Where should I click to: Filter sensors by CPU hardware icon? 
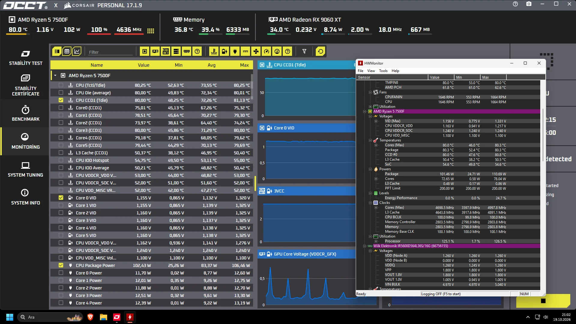(145, 51)
